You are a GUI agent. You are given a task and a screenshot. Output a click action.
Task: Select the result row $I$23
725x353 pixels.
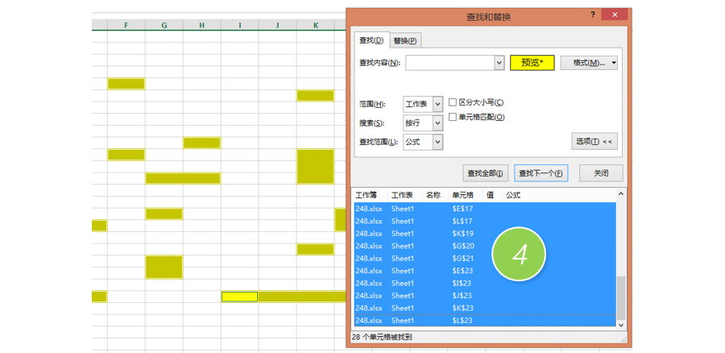(x=485, y=283)
